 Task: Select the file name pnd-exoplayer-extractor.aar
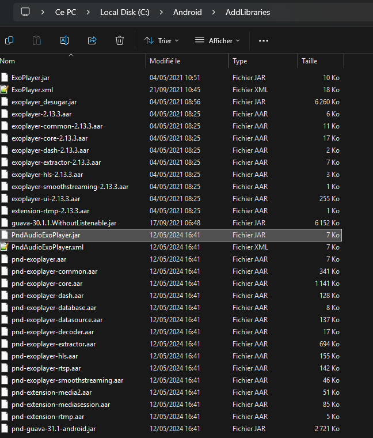(54, 344)
